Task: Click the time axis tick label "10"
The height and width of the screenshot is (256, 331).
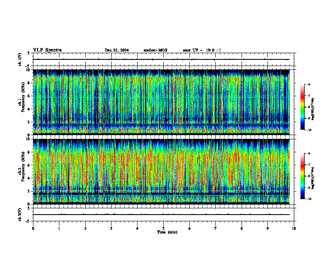Action: pyautogui.click(x=294, y=228)
